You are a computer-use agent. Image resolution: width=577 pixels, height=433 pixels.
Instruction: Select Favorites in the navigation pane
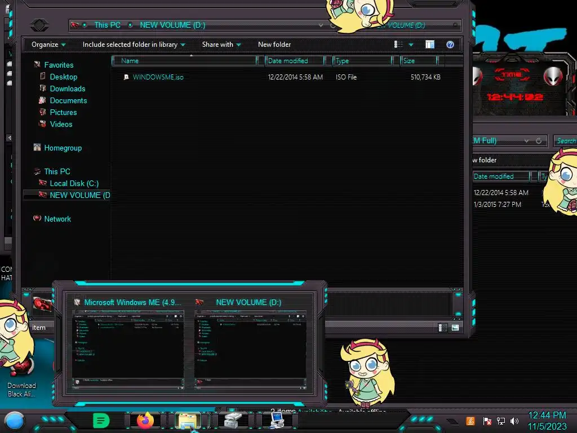pyautogui.click(x=59, y=65)
